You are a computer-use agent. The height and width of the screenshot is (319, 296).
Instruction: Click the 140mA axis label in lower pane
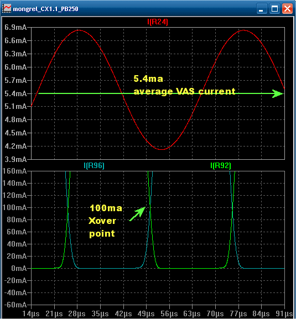tap(14, 183)
